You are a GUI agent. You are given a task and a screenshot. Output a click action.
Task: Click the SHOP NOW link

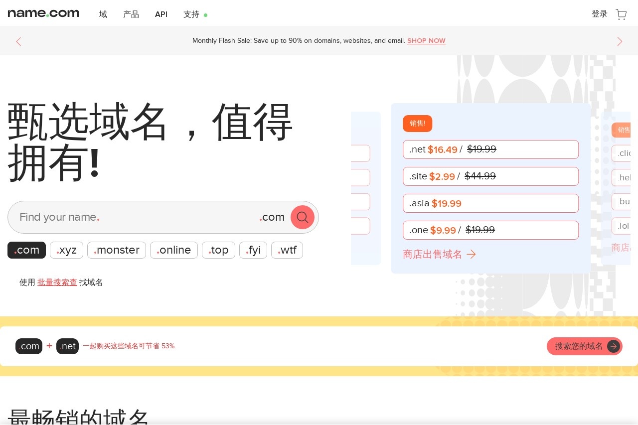[426, 41]
